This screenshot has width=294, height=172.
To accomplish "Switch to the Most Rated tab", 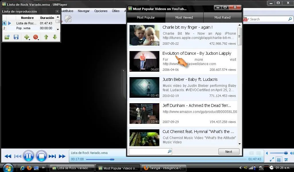I will click(223, 17).
